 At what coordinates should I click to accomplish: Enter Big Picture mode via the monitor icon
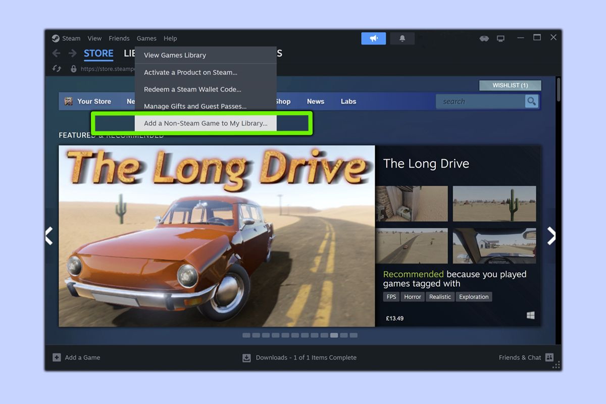pyautogui.click(x=500, y=38)
